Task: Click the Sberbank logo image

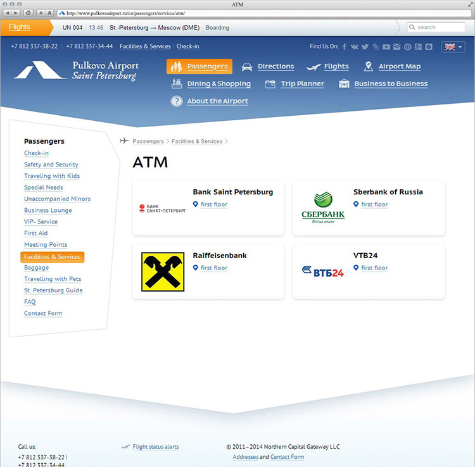Action: (323, 208)
